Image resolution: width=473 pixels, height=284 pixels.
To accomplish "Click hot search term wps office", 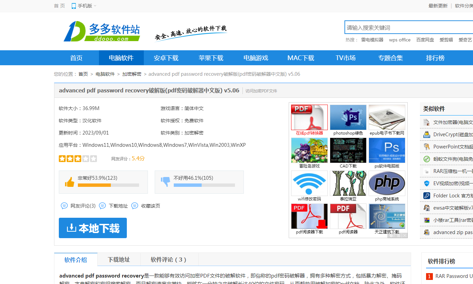I will point(400,40).
